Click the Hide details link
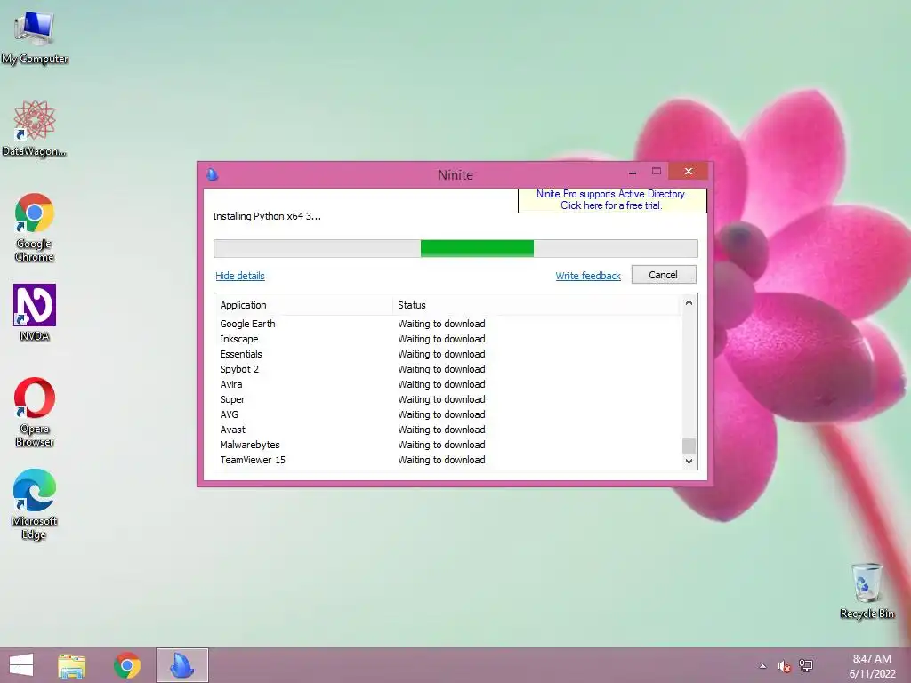Image resolution: width=911 pixels, height=683 pixels. coord(240,276)
